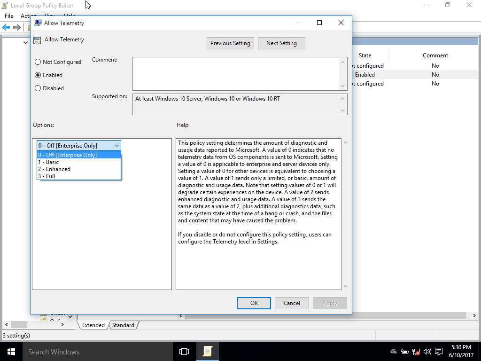This screenshot has height=361, width=481.
Task: Maximize the Allow Telemetry dialog
Action: (319, 23)
